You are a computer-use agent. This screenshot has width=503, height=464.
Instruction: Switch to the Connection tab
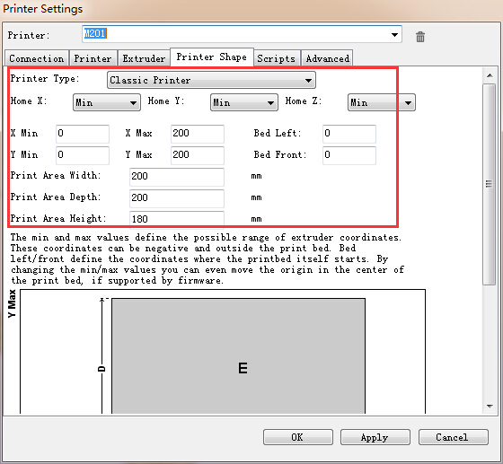coord(37,58)
